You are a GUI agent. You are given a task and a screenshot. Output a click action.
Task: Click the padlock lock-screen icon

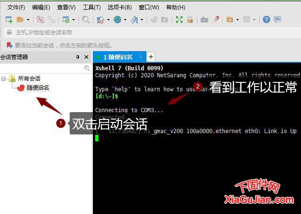[x=190, y=20]
